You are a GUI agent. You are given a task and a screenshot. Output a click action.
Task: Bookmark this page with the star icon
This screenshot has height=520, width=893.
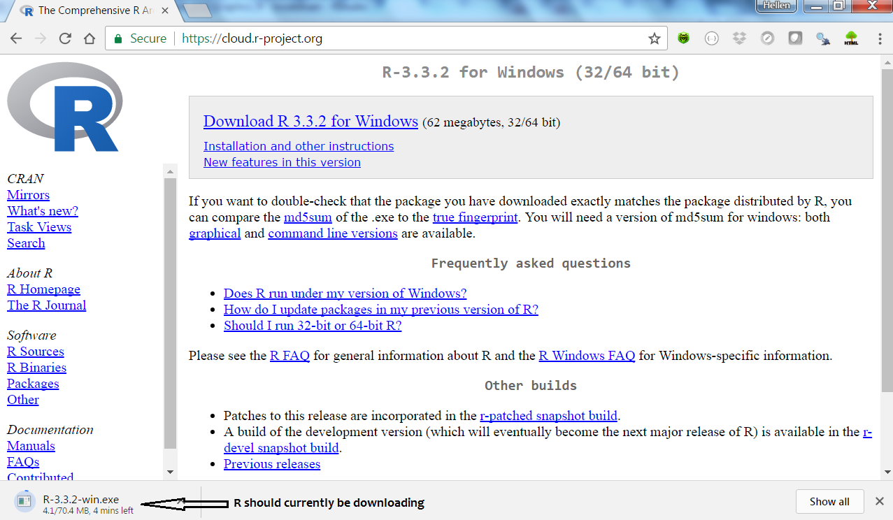click(654, 39)
